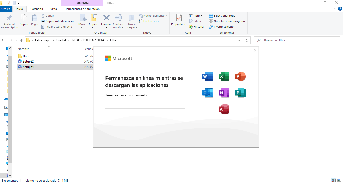The image size is (343, 182).
Task: Open the Mover a dropdown
Action: click(x=83, y=21)
